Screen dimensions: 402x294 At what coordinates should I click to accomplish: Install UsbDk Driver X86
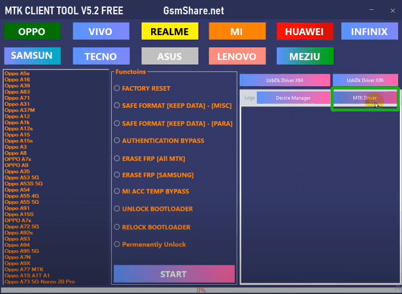pyautogui.click(x=365, y=80)
